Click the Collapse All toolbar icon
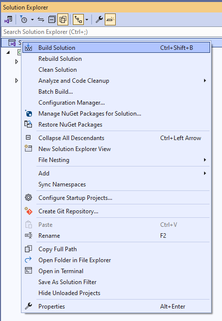 tap(52, 19)
